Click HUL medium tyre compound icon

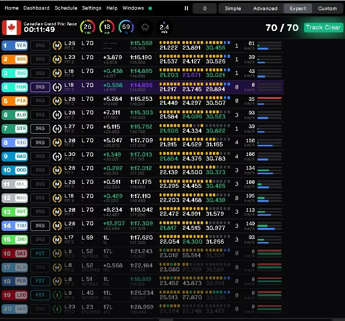57,184
